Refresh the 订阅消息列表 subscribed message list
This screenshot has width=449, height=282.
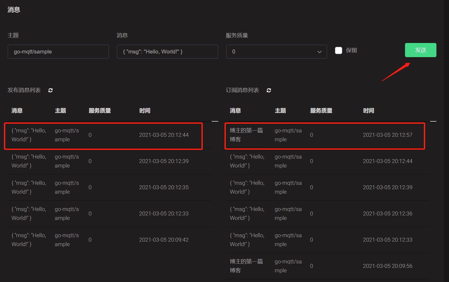(269, 90)
